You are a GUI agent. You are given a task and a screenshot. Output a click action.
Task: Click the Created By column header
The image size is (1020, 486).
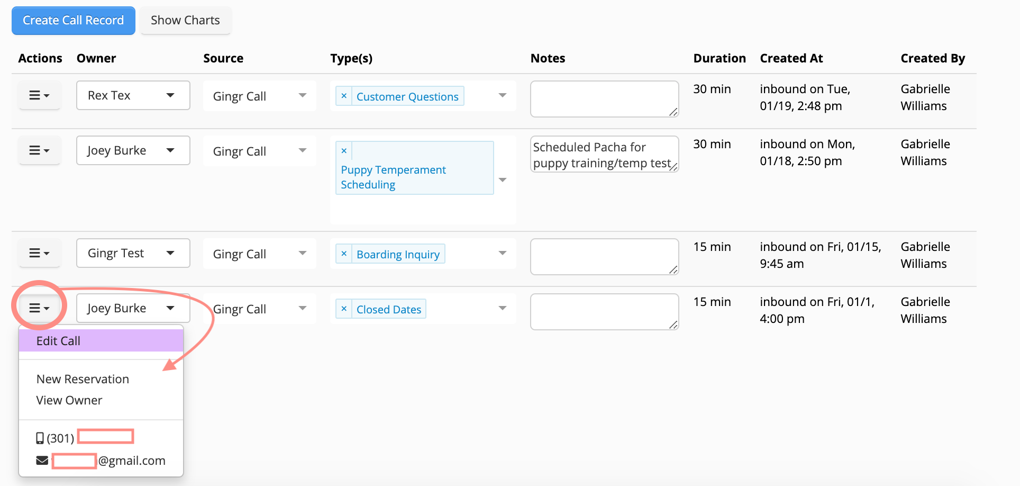(933, 58)
